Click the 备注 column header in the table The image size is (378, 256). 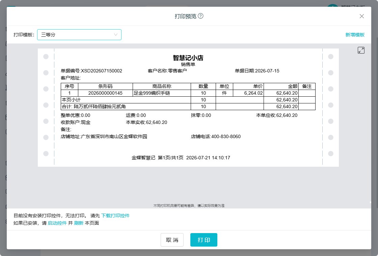point(307,86)
